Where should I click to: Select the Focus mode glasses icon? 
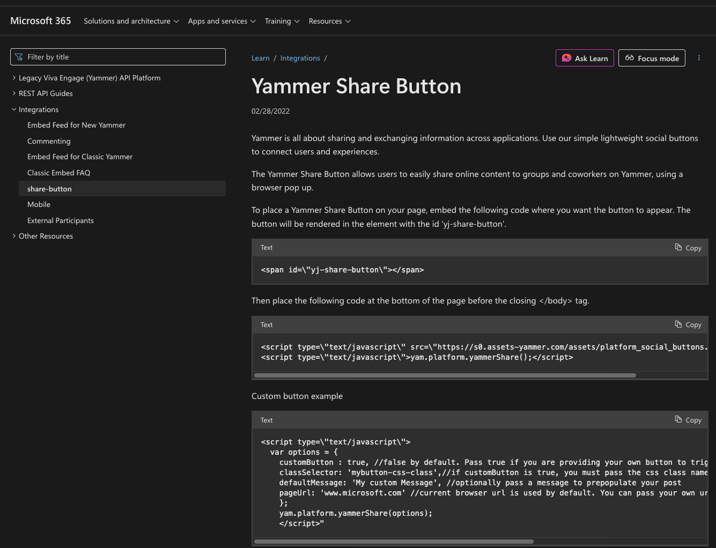(630, 57)
